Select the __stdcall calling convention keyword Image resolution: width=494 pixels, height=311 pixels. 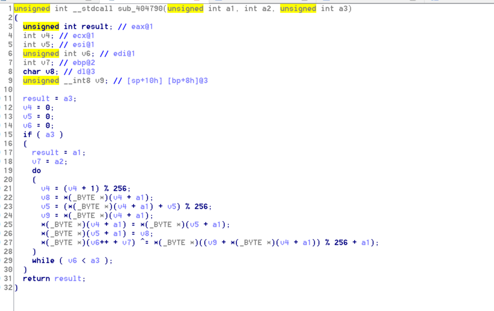pos(92,9)
